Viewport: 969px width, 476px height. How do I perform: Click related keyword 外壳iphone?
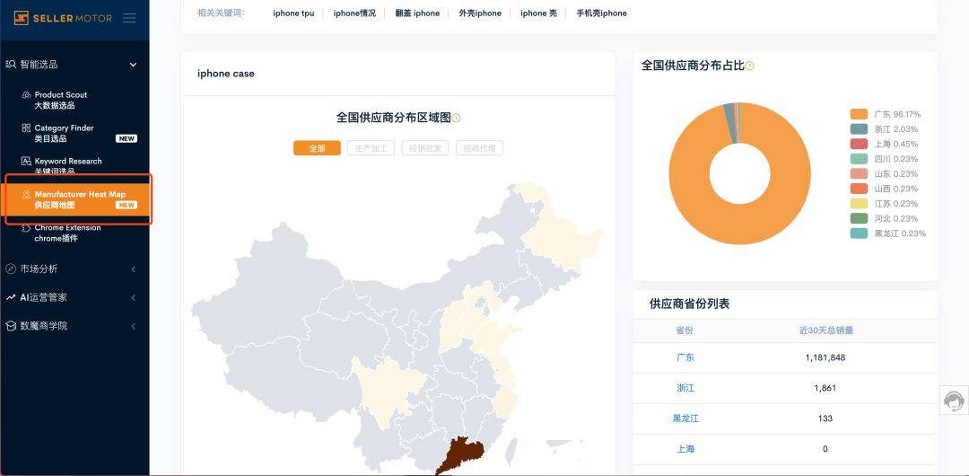[x=480, y=13]
